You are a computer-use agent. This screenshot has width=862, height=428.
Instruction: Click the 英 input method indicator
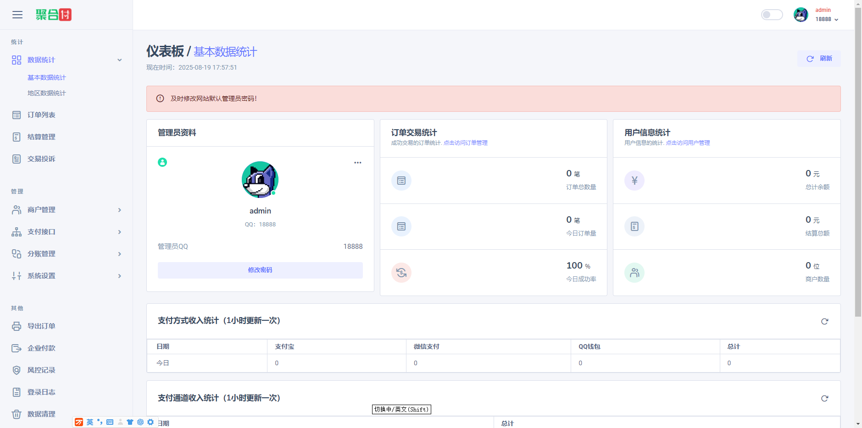coord(90,422)
